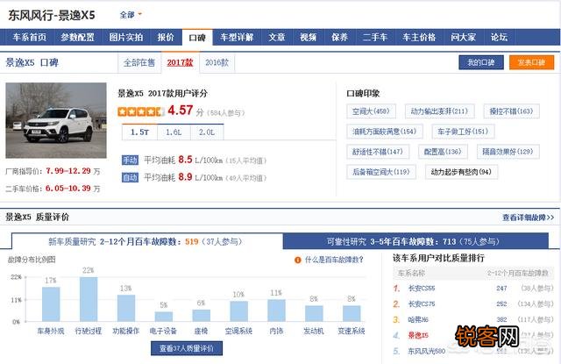
Task: Click the 手动 transmission badge
Action: (x=130, y=160)
